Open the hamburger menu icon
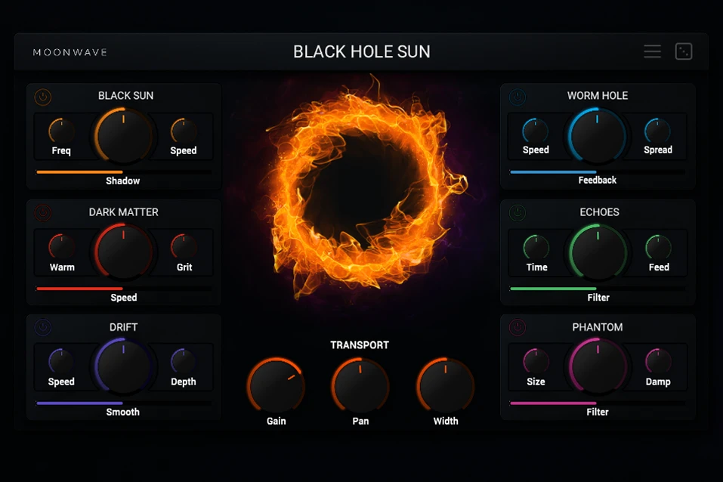This screenshot has width=723, height=482. click(653, 51)
